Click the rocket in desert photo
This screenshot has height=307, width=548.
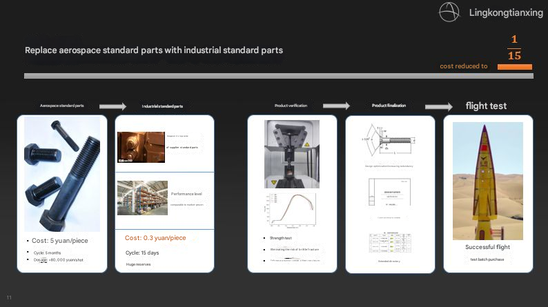[x=487, y=181]
